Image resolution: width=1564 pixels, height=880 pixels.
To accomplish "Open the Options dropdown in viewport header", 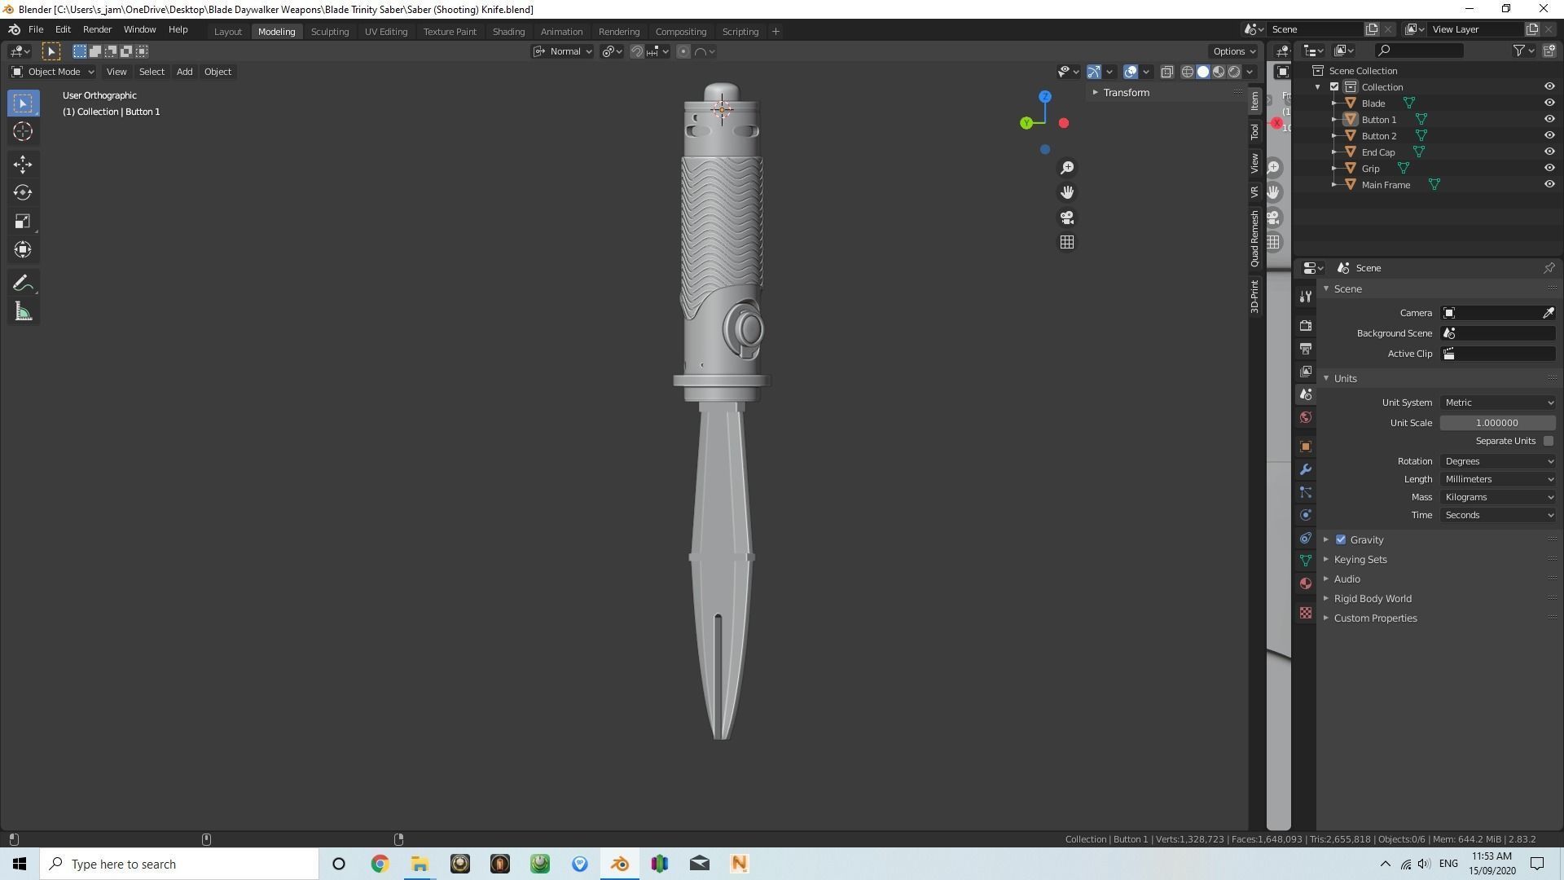I will [1234, 51].
